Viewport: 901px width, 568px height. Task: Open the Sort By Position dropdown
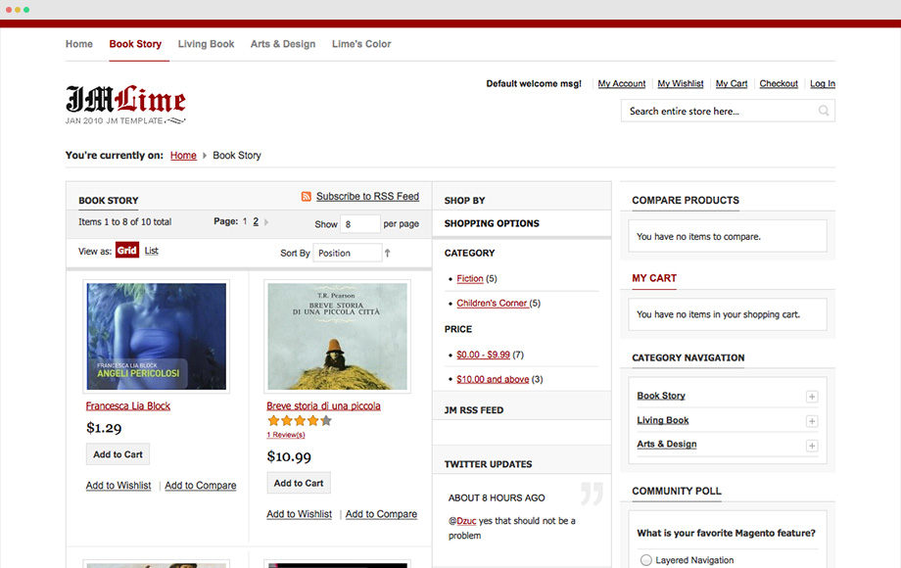[347, 253]
